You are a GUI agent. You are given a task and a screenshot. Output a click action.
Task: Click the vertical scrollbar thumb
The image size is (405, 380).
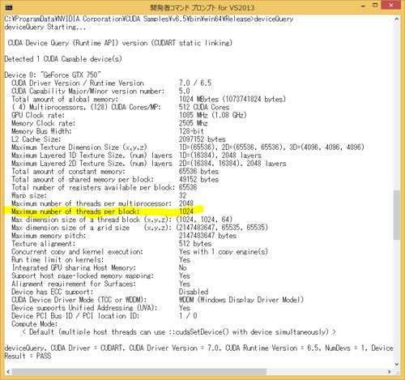397,215
